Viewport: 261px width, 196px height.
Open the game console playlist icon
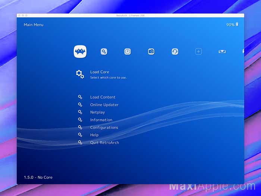click(222, 52)
